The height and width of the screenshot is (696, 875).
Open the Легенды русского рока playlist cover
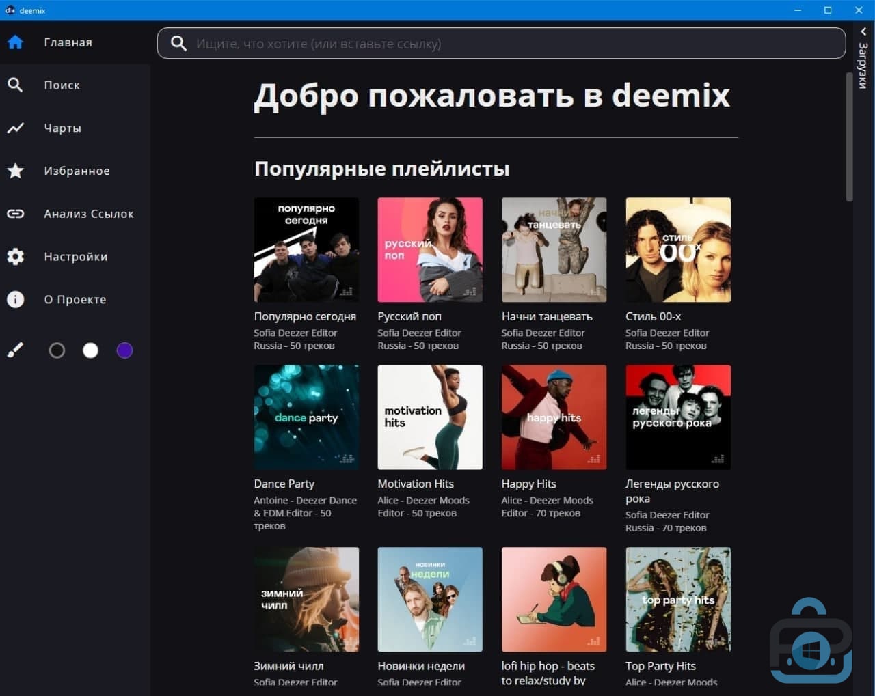[678, 417]
